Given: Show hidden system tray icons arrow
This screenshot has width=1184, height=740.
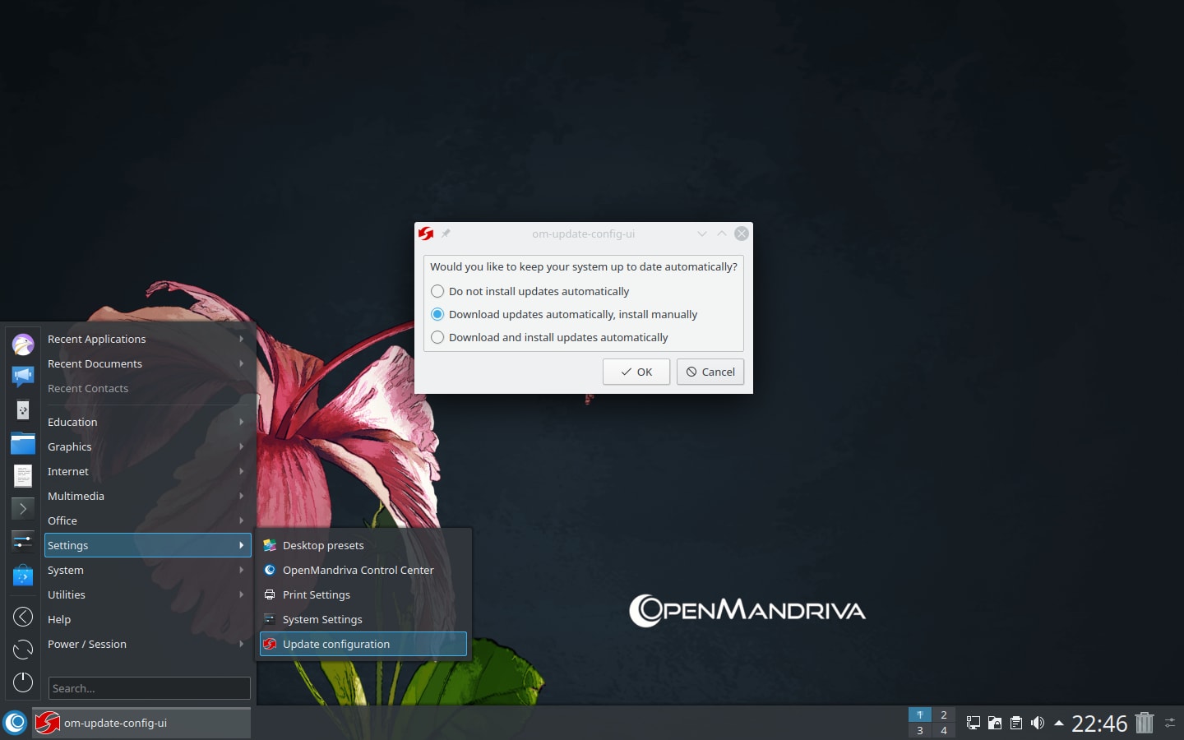Looking at the screenshot, I should 1059,723.
